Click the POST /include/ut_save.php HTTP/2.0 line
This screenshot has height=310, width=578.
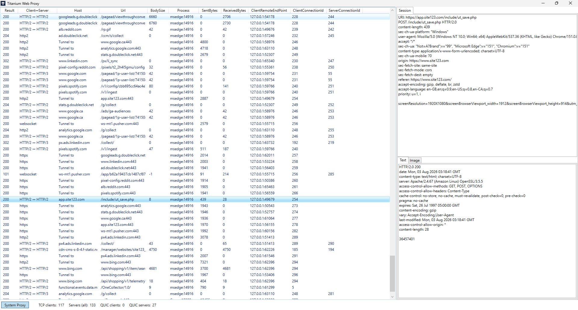tap(427, 22)
